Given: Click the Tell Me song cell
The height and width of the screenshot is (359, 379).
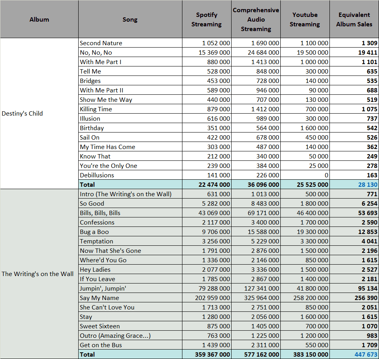Looking at the screenshot, I should pos(130,71).
